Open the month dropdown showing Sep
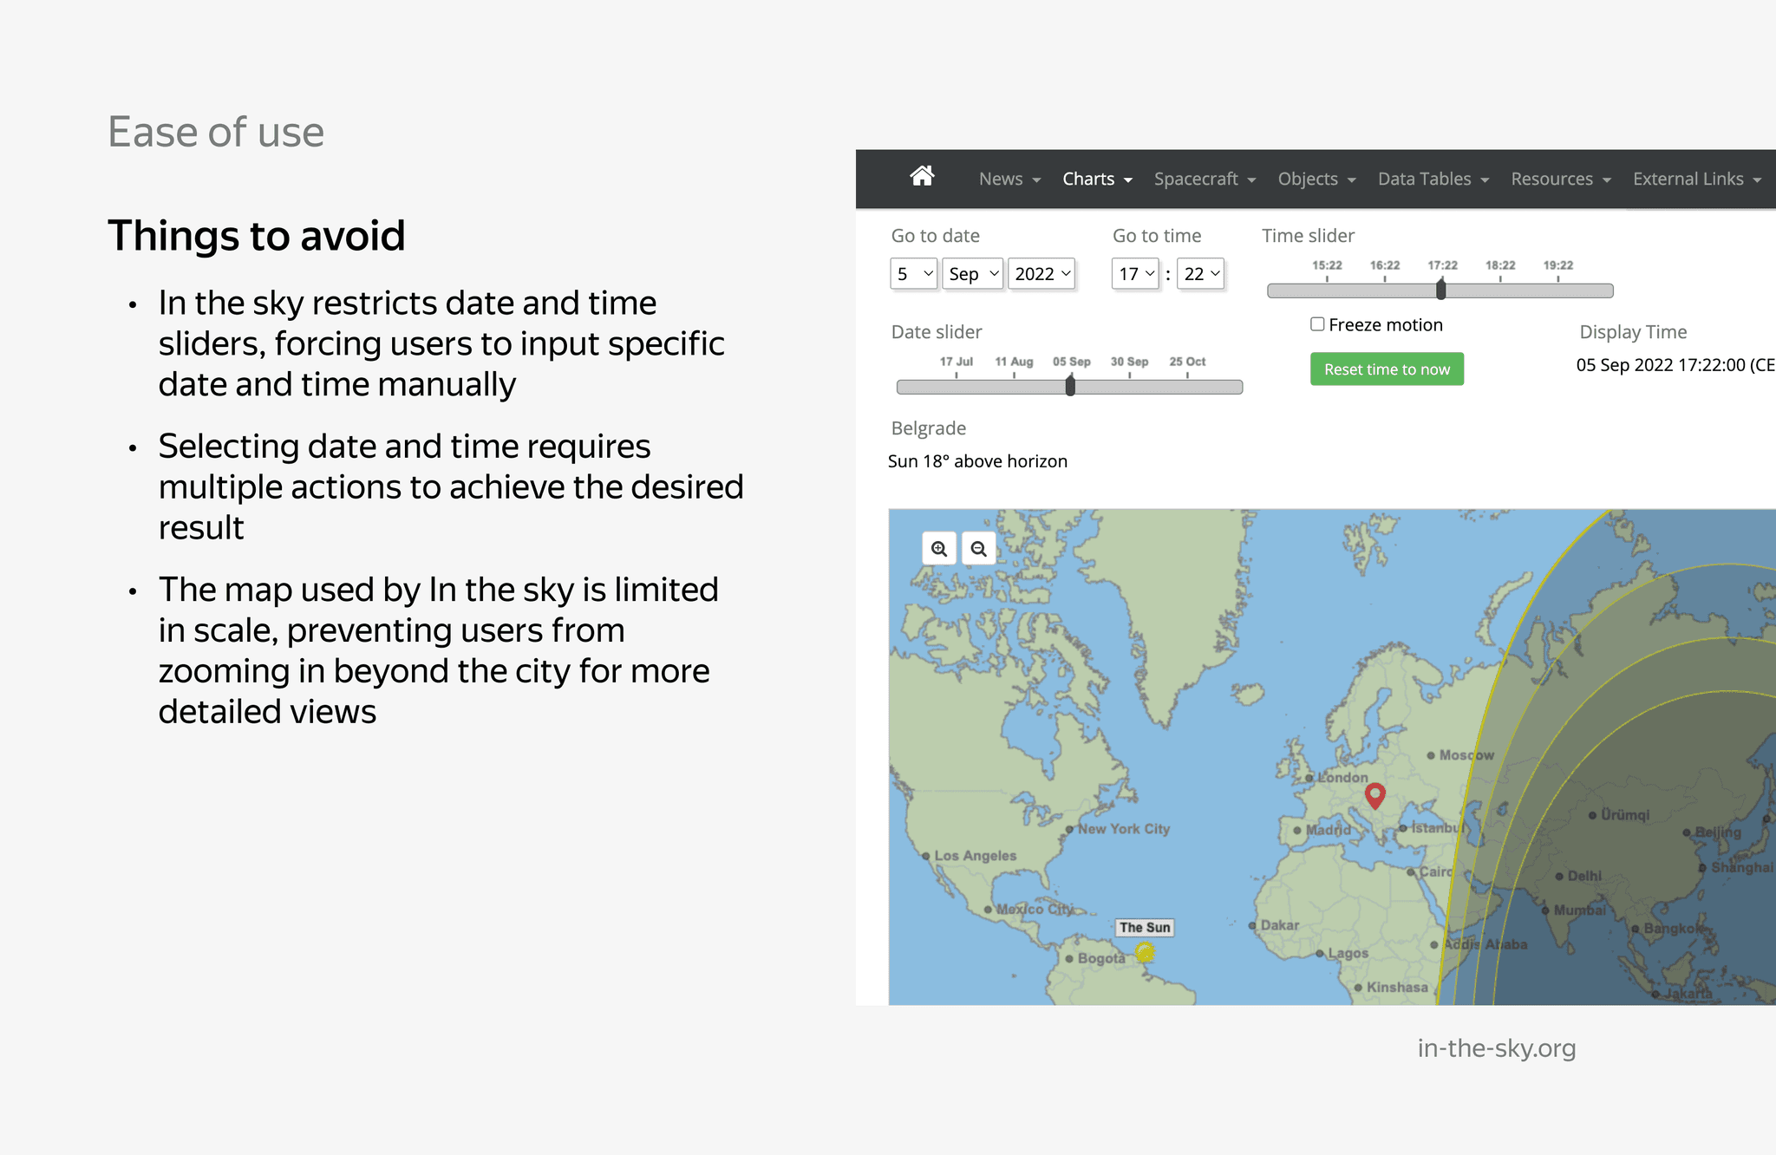The height and width of the screenshot is (1155, 1776). [x=972, y=274]
